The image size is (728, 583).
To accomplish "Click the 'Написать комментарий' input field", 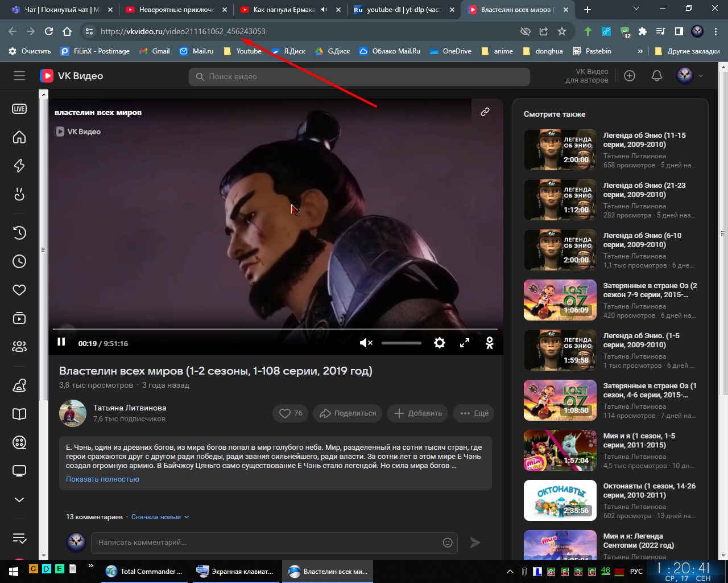I will coord(275,543).
